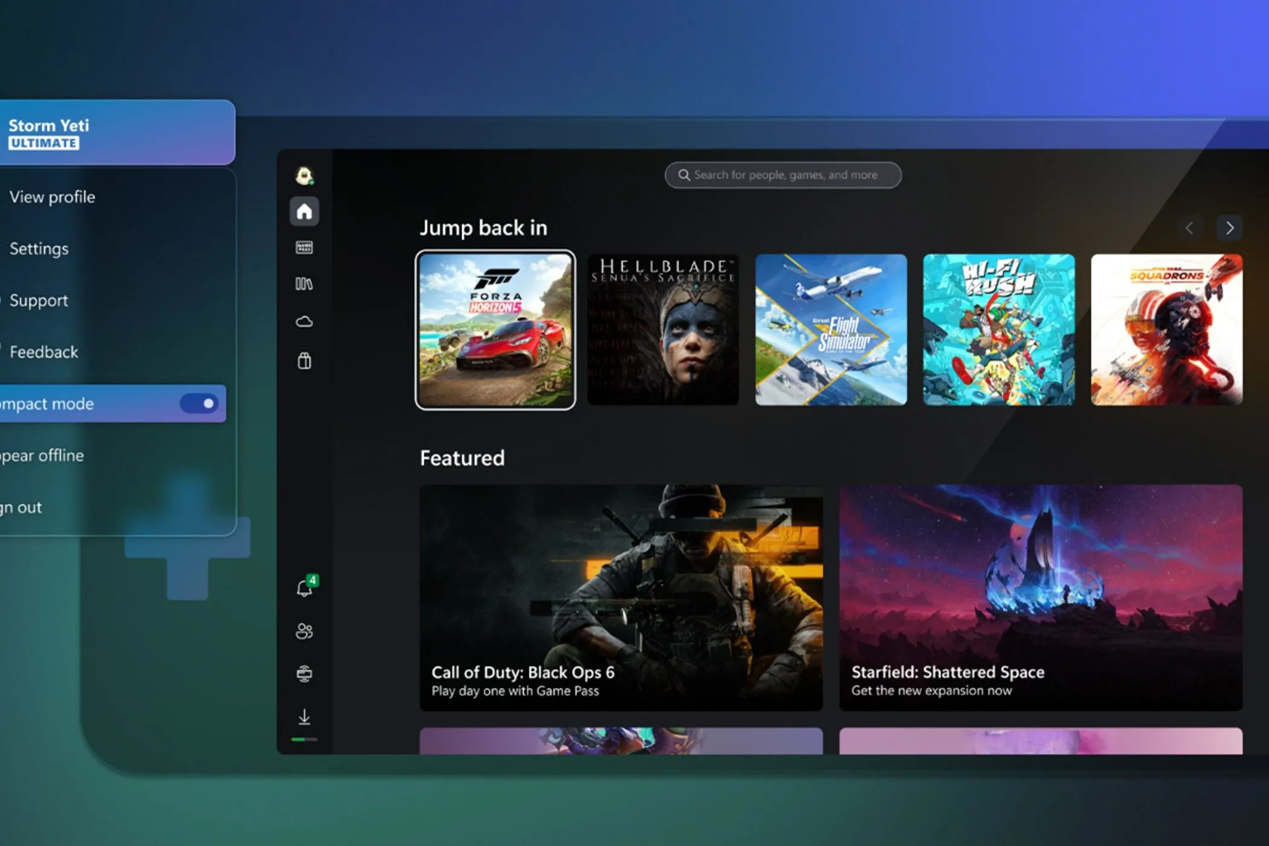The height and width of the screenshot is (846, 1269).
Task: Open the Downloads queue
Action: (304, 716)
